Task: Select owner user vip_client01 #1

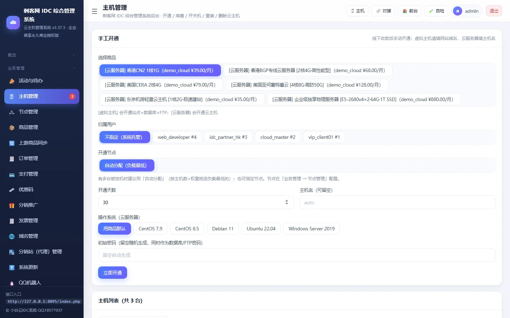Action: coord(324,137)
